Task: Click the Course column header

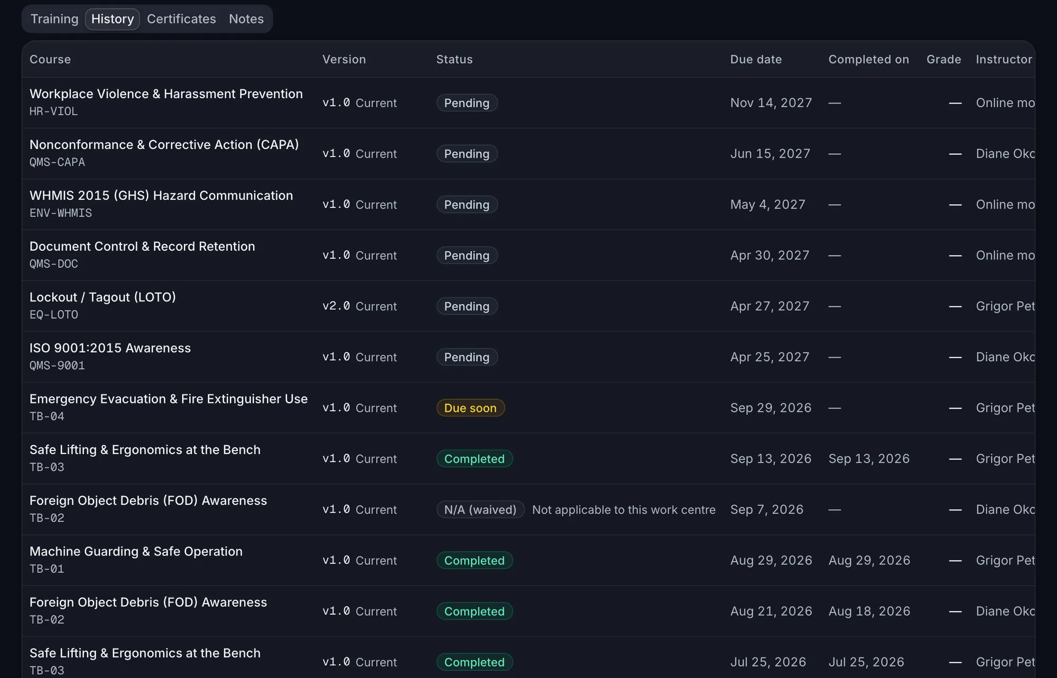Action: click(x=50, y=59)
